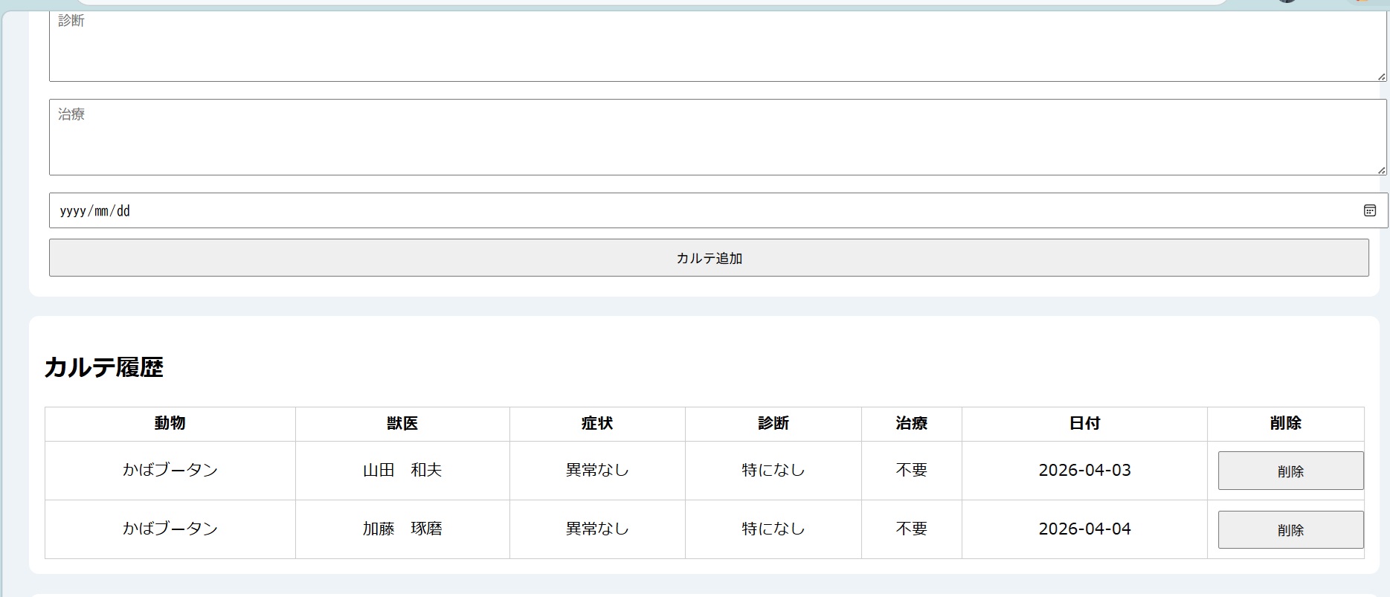Select the vet name 山田 和夫 cell
This screenshot has height=597, width=1390.
pyautogui.click(x=402, y=470)
